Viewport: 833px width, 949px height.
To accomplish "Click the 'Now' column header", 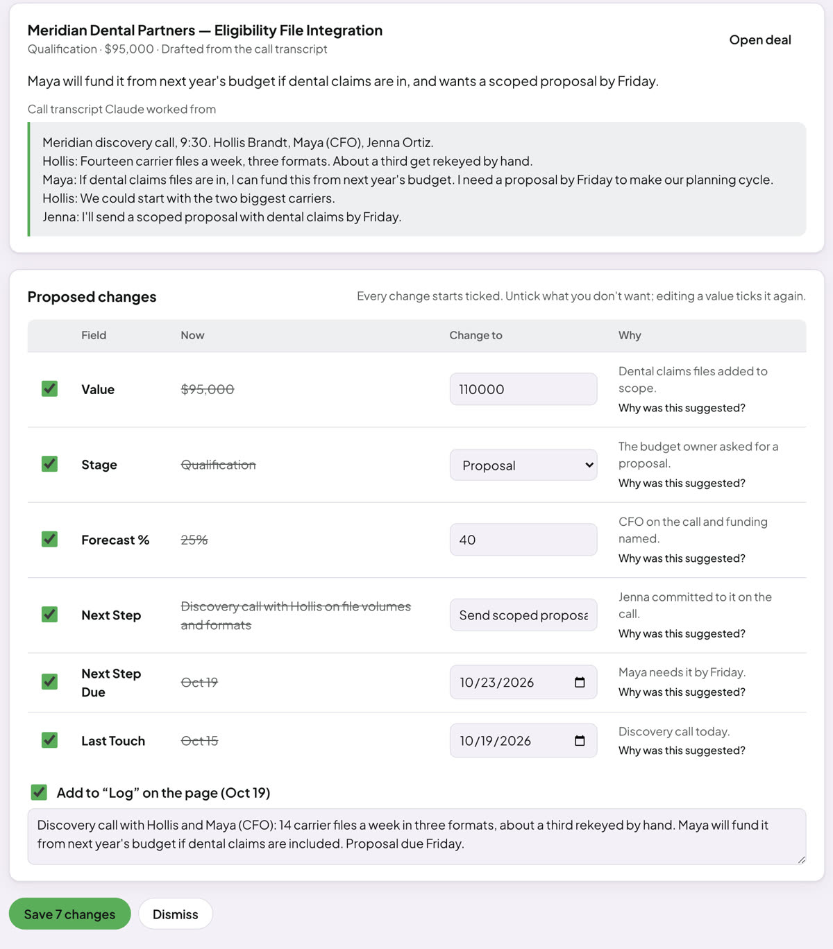I will click(x=192, y=335).
